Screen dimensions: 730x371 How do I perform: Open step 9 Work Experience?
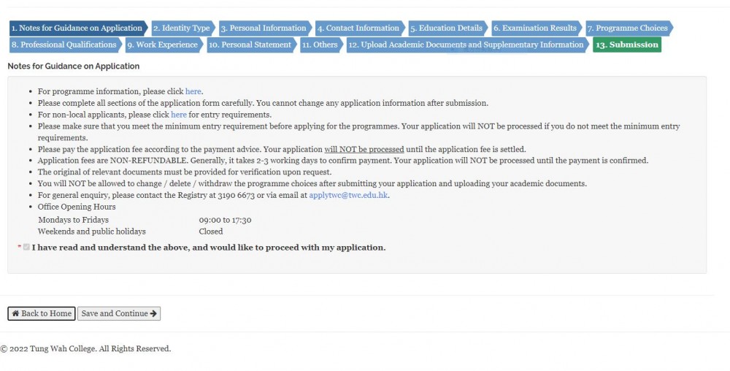(164, 45)
